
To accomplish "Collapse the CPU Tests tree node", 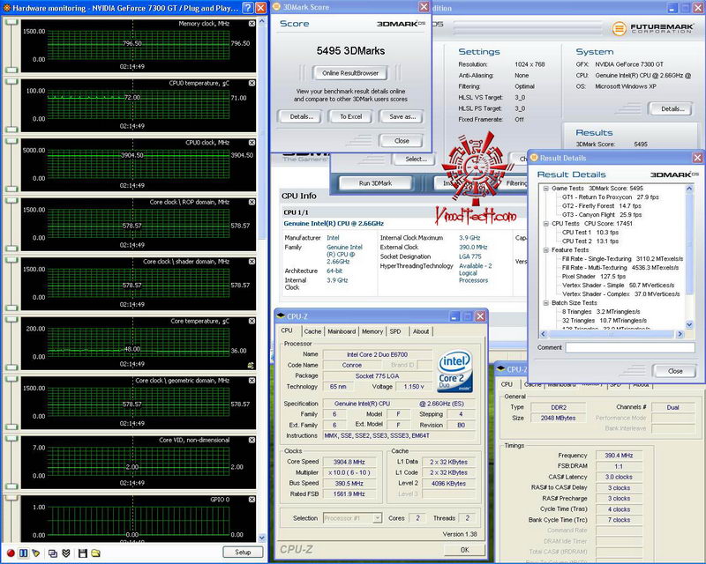I will coord(545,224).
